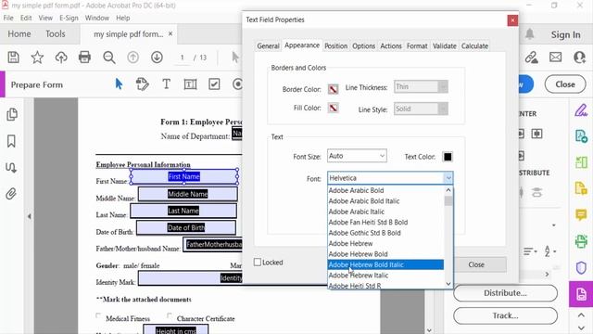The image size is (593, 334).
Task: Toggle the Locked checkbox
Action: (x=258, y=262)
